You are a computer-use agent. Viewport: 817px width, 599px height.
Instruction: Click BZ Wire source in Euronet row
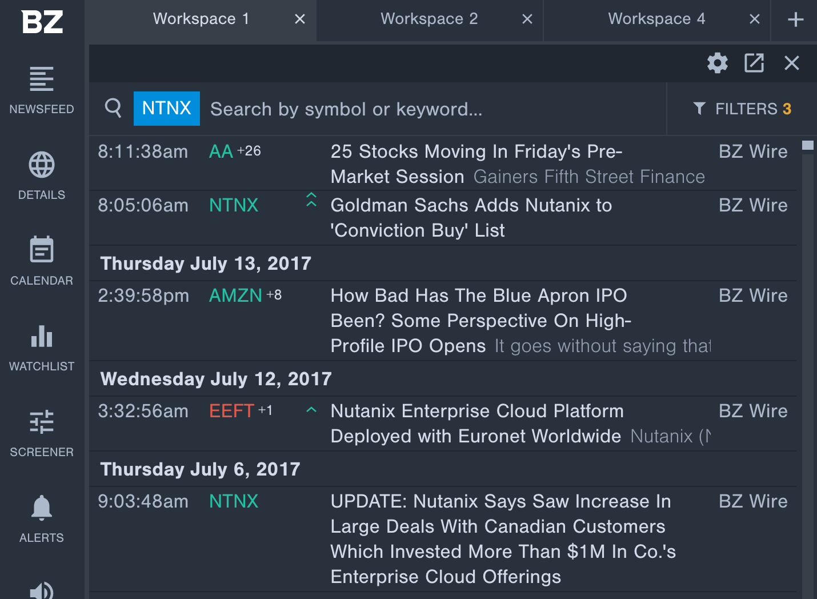pyautogui.click(x=753, y=411)
